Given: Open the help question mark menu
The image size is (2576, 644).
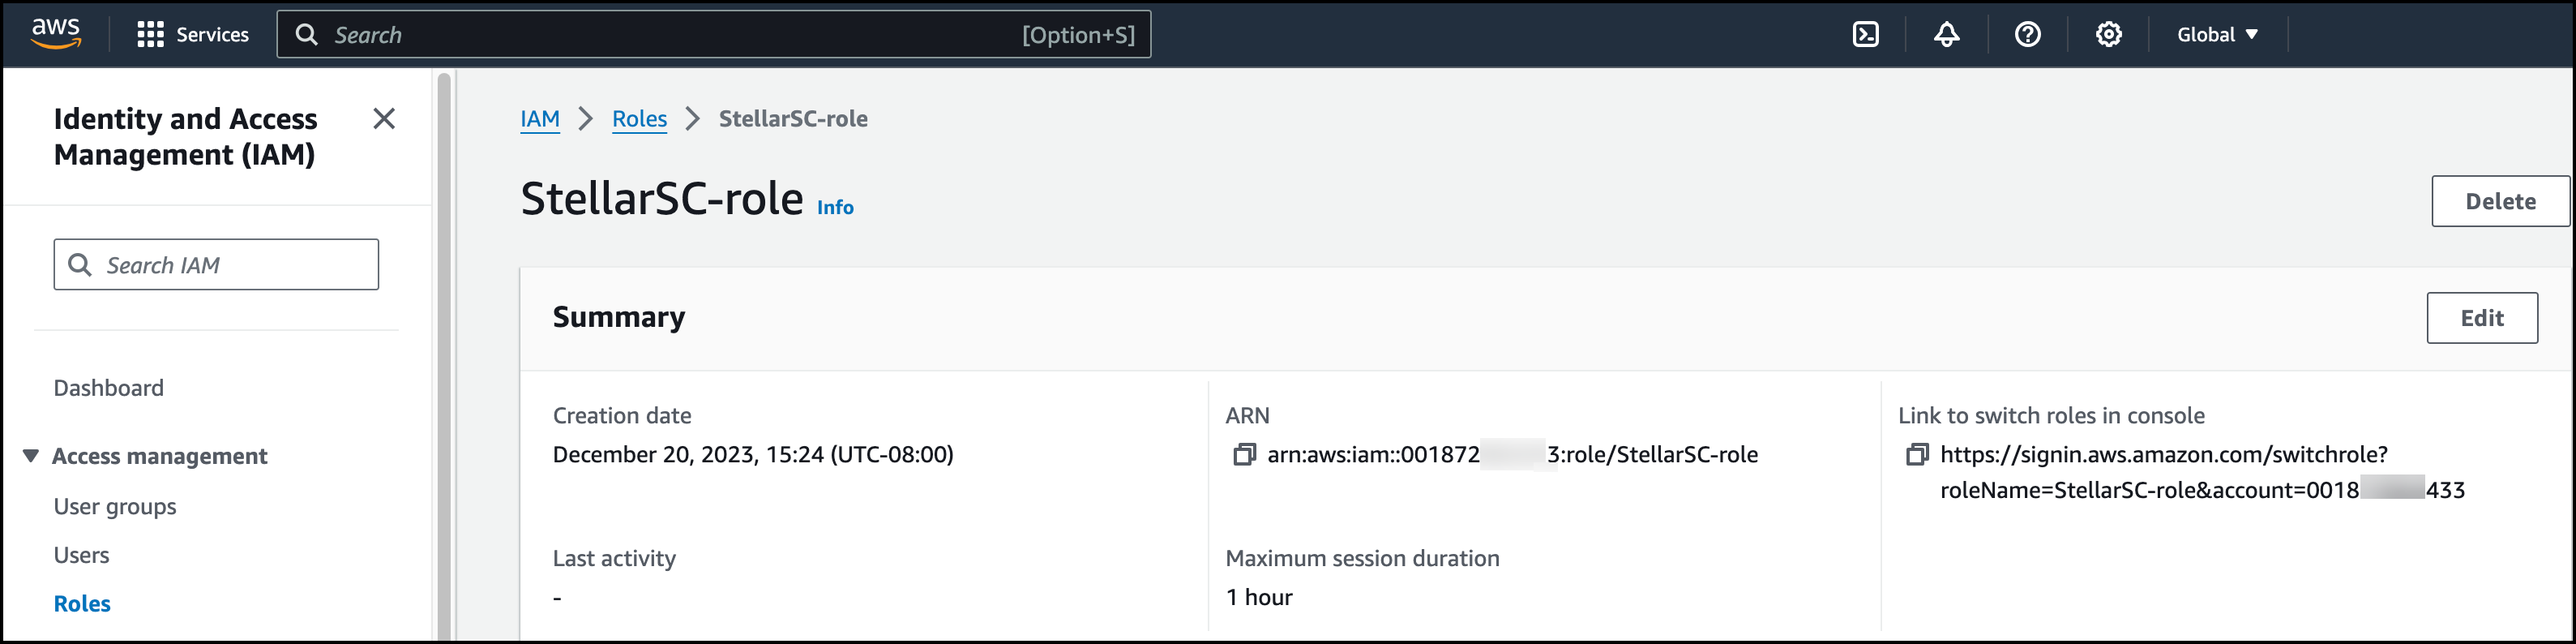Looking at the screenshot, I should coord(2027,35).
